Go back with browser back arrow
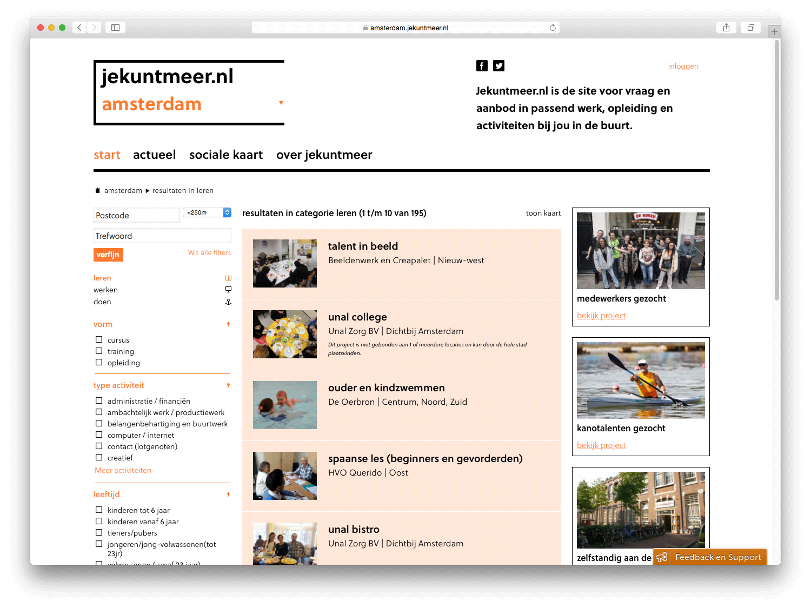The image size is (811, 608). (79, 28)
